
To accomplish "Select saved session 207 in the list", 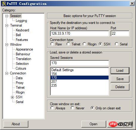I will coord(80,82).
